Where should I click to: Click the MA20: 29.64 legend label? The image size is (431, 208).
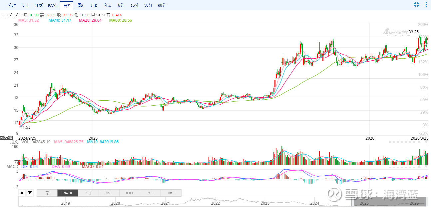pyautogui.click(x=90, y=20)
